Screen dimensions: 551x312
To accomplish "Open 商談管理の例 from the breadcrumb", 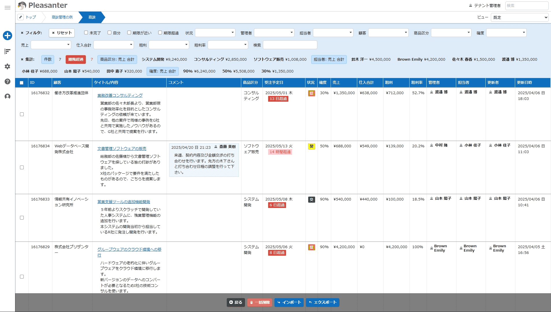I will 62,17.
